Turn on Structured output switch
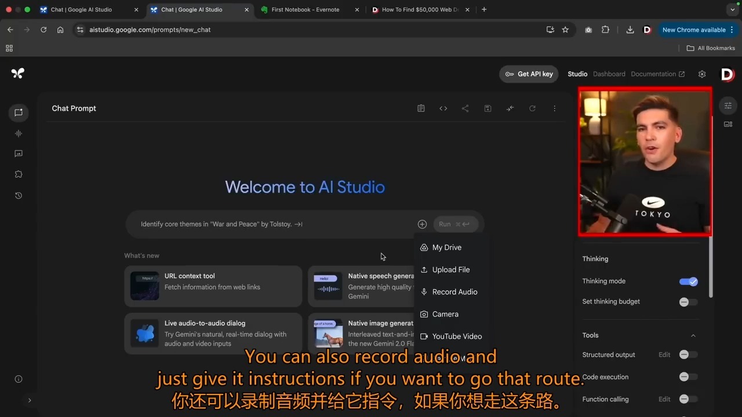The image size is (742, 417). pyautogui.click(x=689, y=354)
